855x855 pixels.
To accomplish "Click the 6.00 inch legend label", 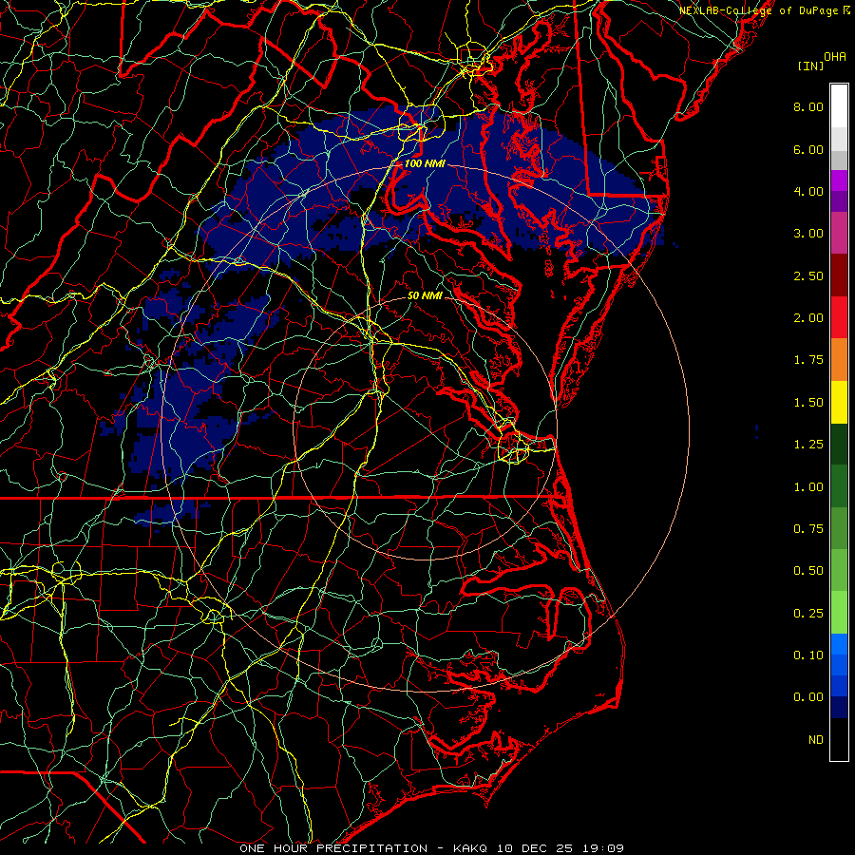I will (x=808, y=149).
